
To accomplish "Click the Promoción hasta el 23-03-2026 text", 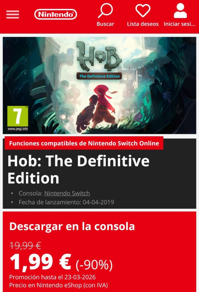I will [52, 277].
